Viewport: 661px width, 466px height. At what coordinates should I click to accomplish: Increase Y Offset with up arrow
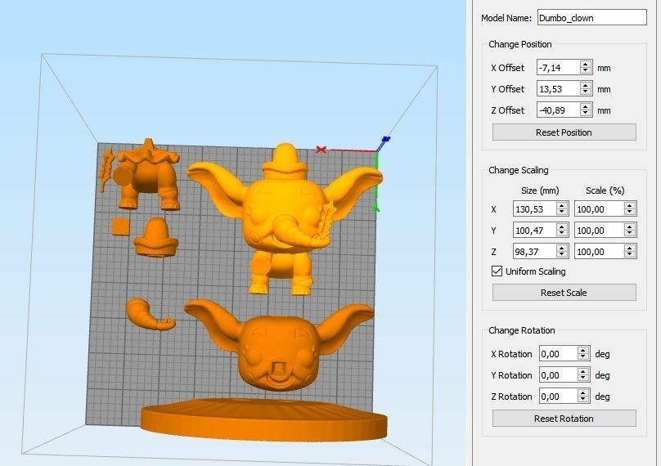coord(586,85)
